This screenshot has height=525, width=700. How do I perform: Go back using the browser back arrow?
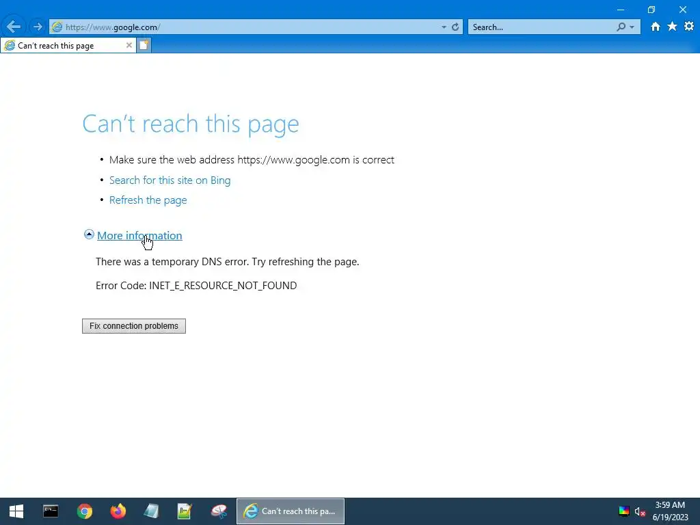13,27
